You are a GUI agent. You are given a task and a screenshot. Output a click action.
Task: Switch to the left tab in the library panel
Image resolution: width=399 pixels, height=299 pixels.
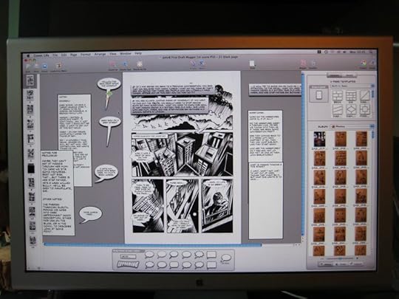(335, 76)
